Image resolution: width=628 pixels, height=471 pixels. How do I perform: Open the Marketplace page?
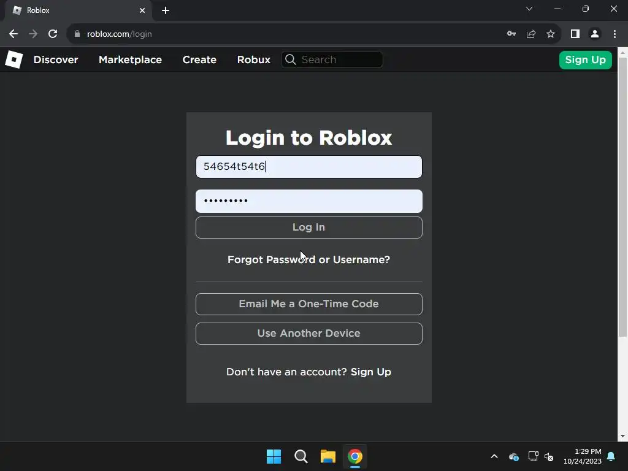pos(130,59)
